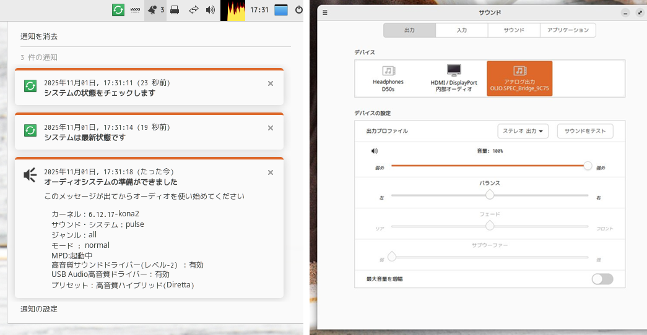Switch to the 入力 tab
This screenshot has height=335, width=647.
point(462,30)
